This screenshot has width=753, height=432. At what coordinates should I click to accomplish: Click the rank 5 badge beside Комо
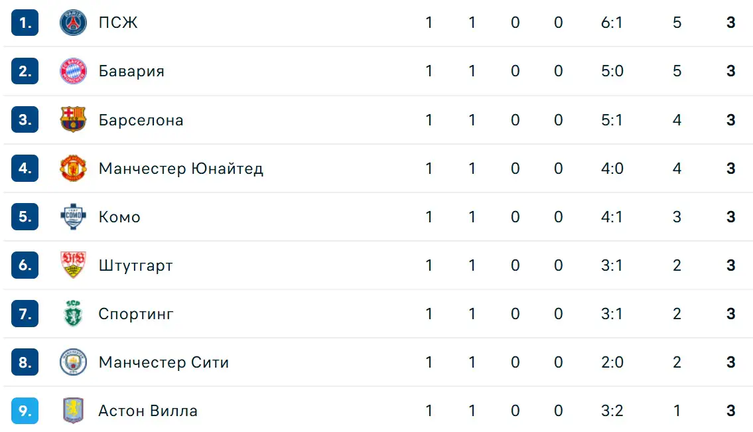(25, 217)
